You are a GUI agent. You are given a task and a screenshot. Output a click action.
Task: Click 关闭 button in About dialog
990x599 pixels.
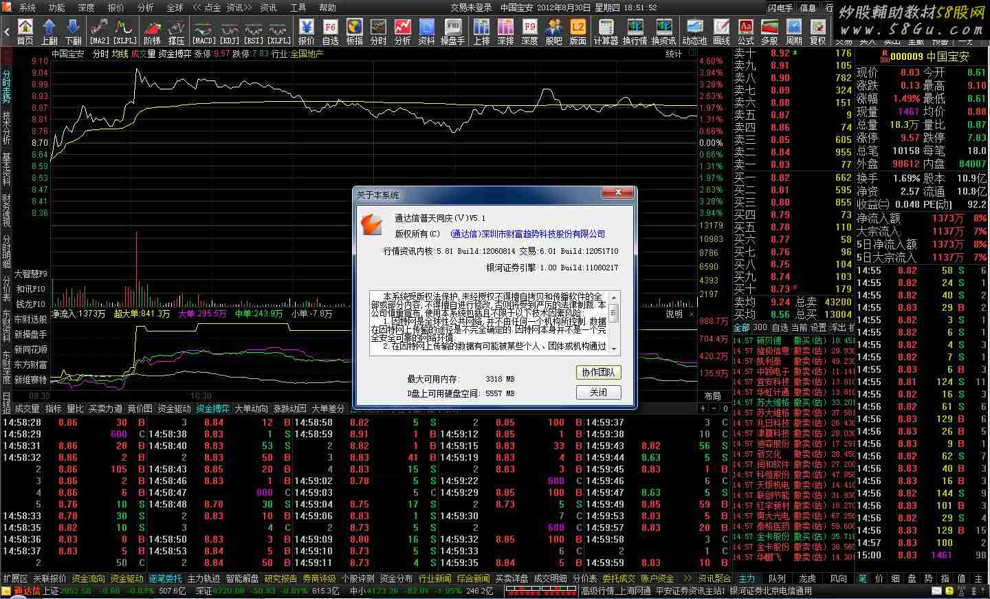598,393
